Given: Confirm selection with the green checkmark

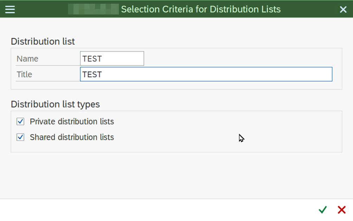Looking at the screenshot, I should [x=322, y=210].
